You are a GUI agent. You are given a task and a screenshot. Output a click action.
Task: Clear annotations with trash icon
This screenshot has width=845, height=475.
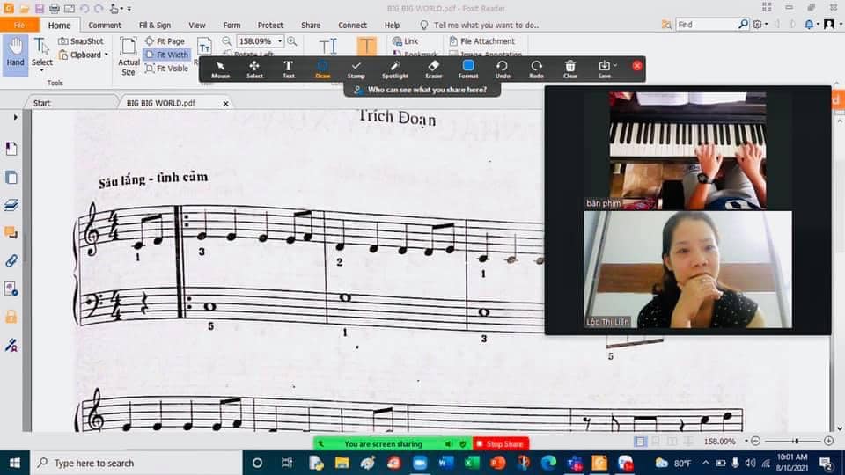pyautogui.click(x=570, y=69)
